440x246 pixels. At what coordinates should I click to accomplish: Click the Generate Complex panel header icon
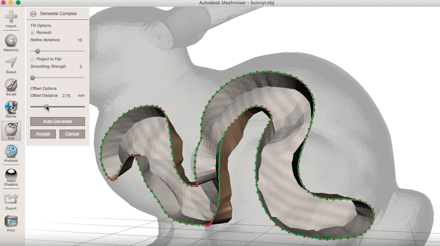(33, 14)
